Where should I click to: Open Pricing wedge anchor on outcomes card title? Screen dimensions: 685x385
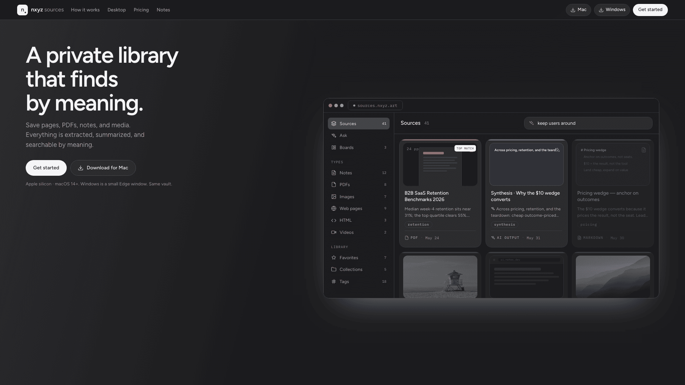pyautogui.click(x=608, y=196)
